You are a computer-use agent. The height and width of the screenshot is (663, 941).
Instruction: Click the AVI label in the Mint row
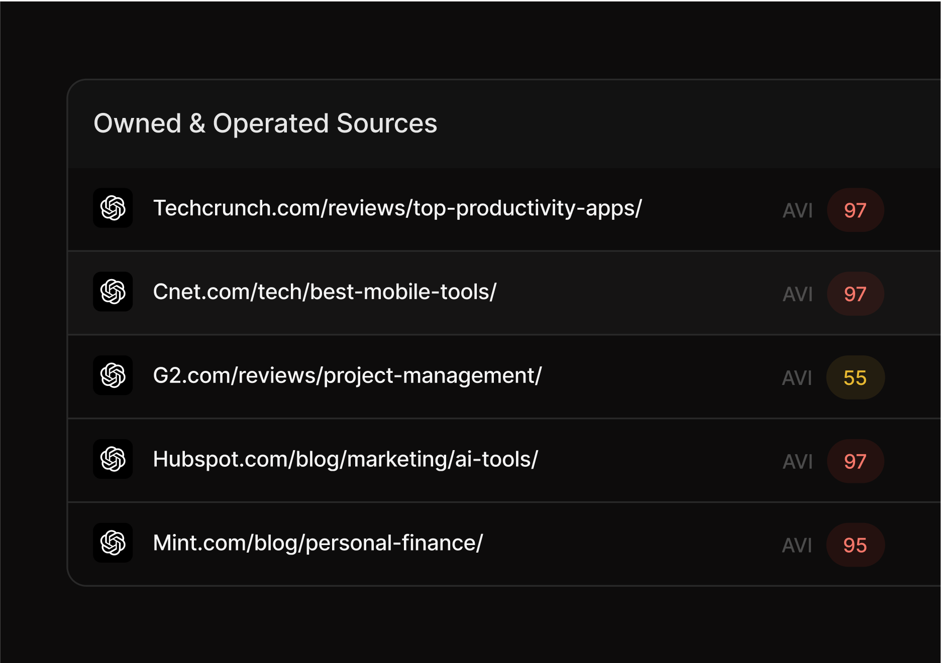797,546
